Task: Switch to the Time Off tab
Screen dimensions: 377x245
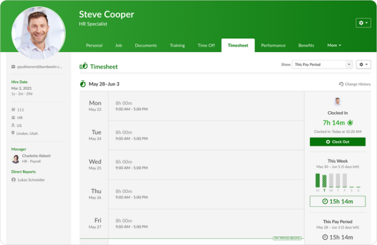Action: (x=206, y=46)
